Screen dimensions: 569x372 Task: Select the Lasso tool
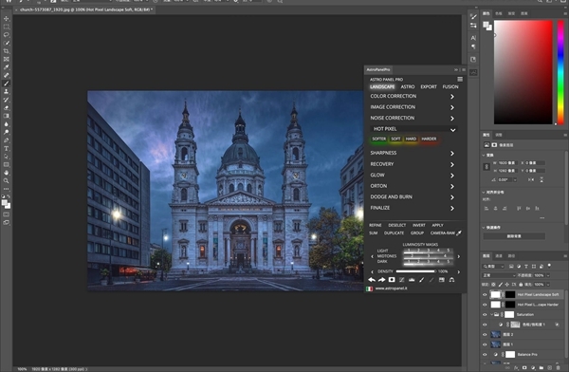[7, 35]
